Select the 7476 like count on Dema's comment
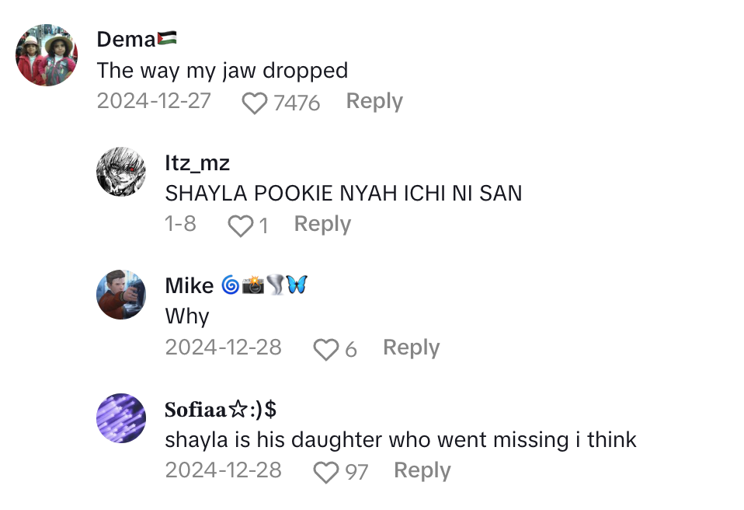 [x=297, y=103]
